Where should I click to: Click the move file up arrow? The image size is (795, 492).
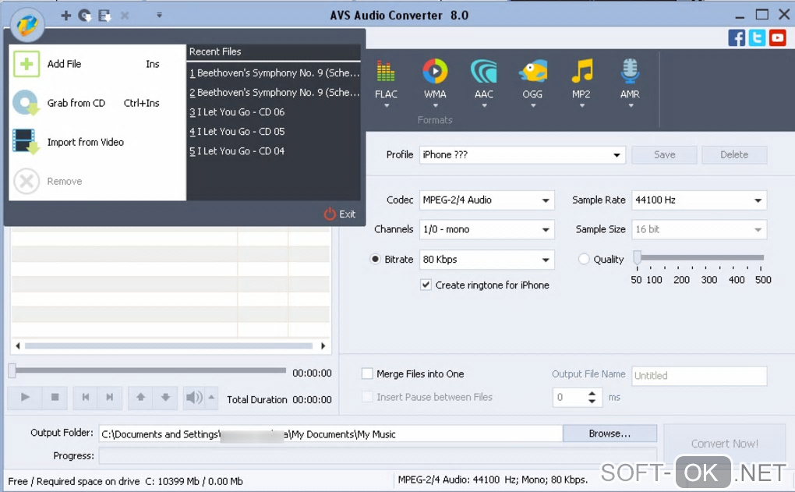click(140, 397)
